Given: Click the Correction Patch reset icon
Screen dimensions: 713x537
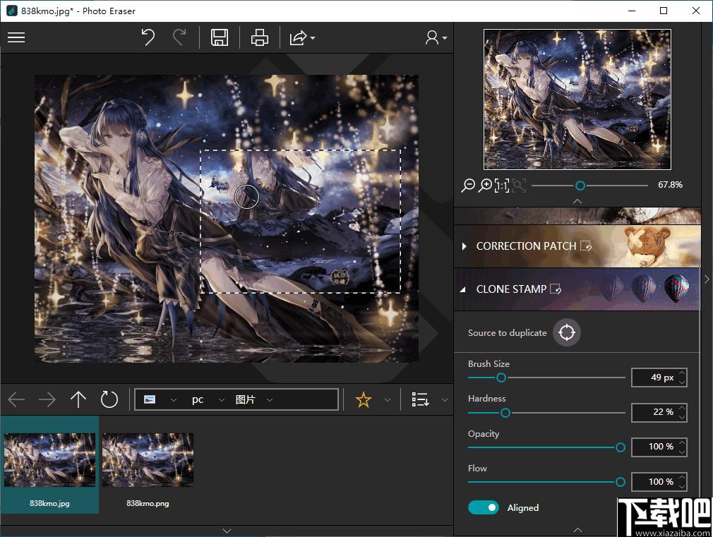Looking at the screenshot, I should (x=586, y=246).
